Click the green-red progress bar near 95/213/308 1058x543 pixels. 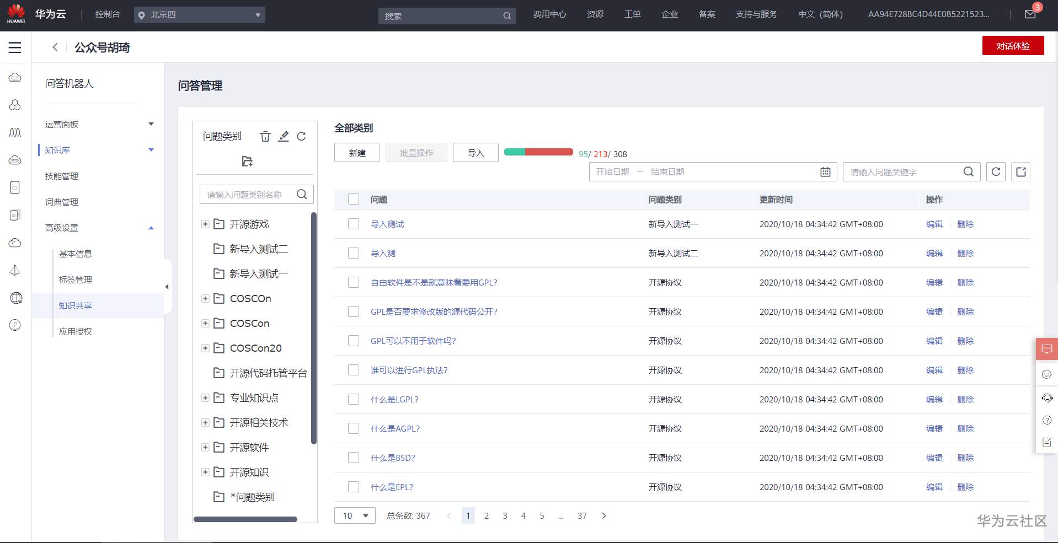coord(538,151)
